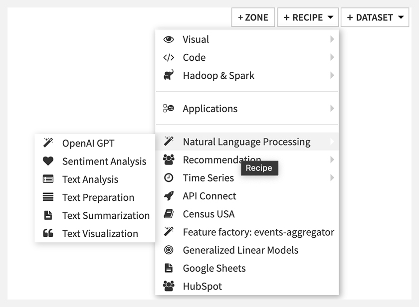Viewport: 419px width, 307px height.
Task: Expand the Applications submenu arrow
Action: click(x=332, y=108)
